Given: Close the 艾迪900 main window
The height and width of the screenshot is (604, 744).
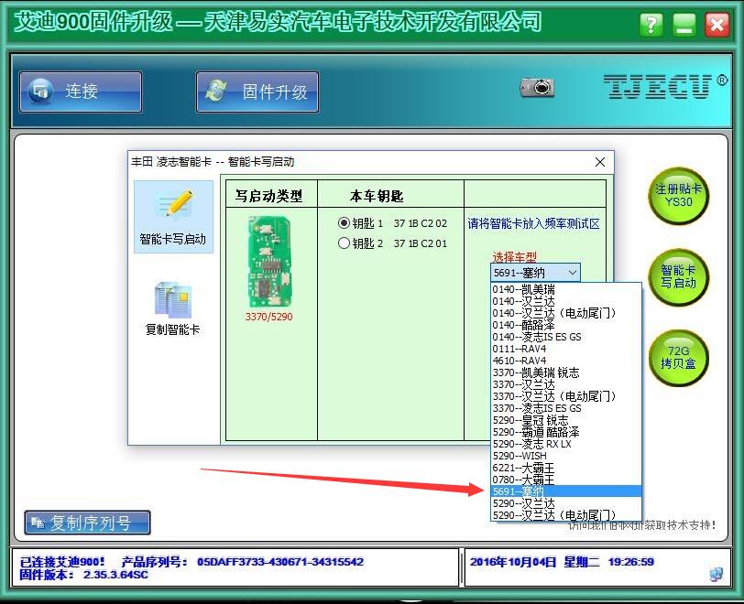Looking at the screenshot, I should (717, 24).
